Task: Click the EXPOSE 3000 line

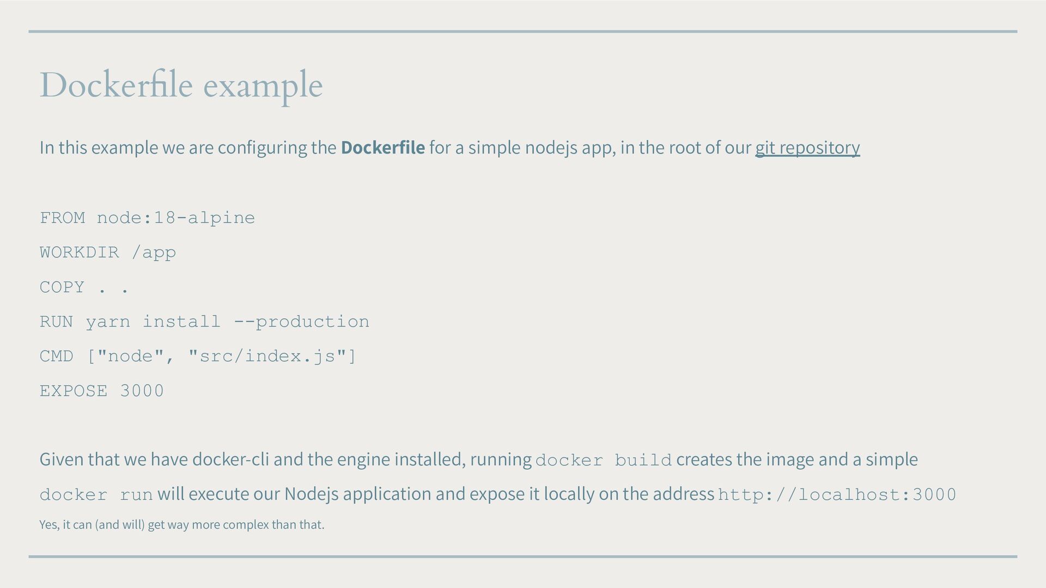Action: click(x=101, y=391)
